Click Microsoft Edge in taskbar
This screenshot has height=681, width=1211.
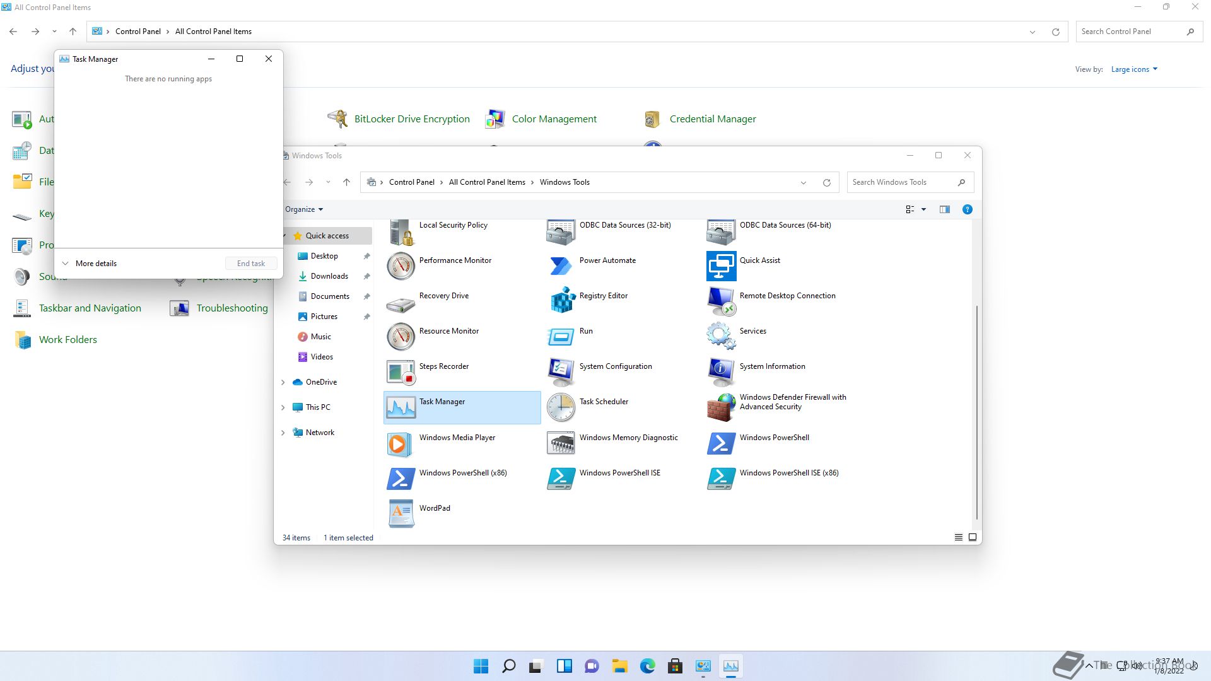(x=647, y=666)
